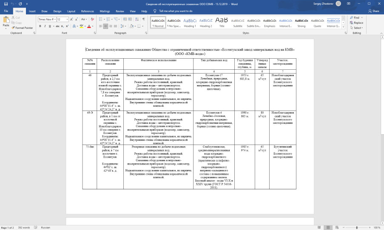The image size is (384, 230).
Task: Switch to the Design tab
Action: [57, 11]
